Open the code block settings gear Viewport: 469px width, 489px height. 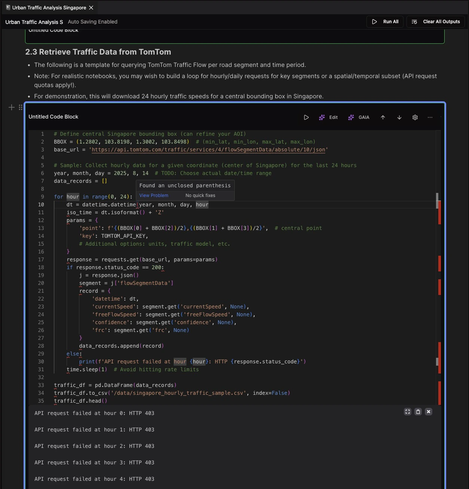point(415,117)
